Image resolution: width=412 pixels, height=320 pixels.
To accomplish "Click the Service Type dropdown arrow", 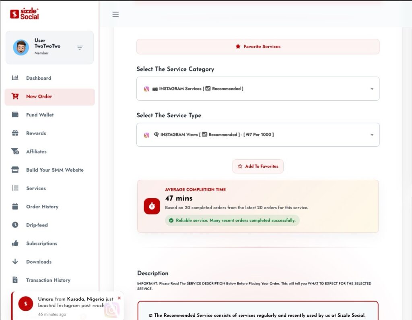I will pos(372,135).
